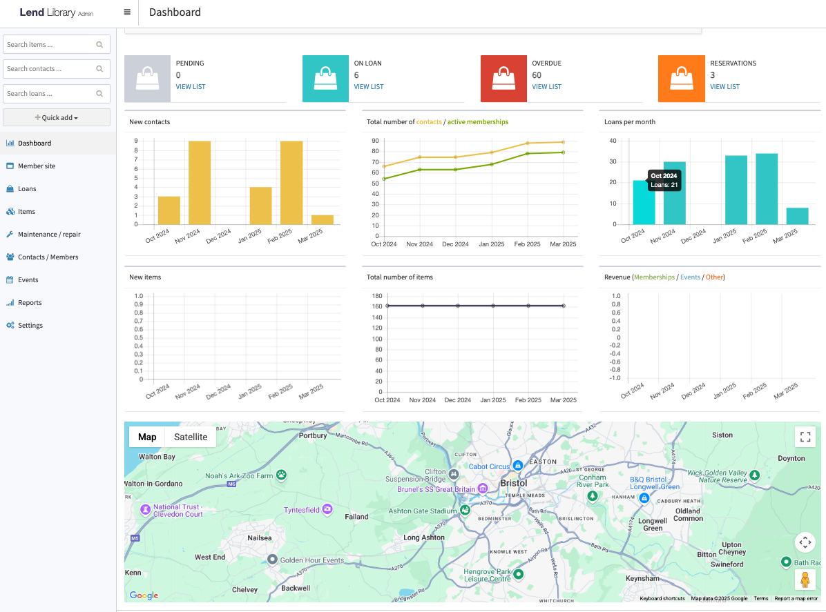The image size is (826, 612).
Task: Select the Map view type button
Action: click(x=147, y=437)
